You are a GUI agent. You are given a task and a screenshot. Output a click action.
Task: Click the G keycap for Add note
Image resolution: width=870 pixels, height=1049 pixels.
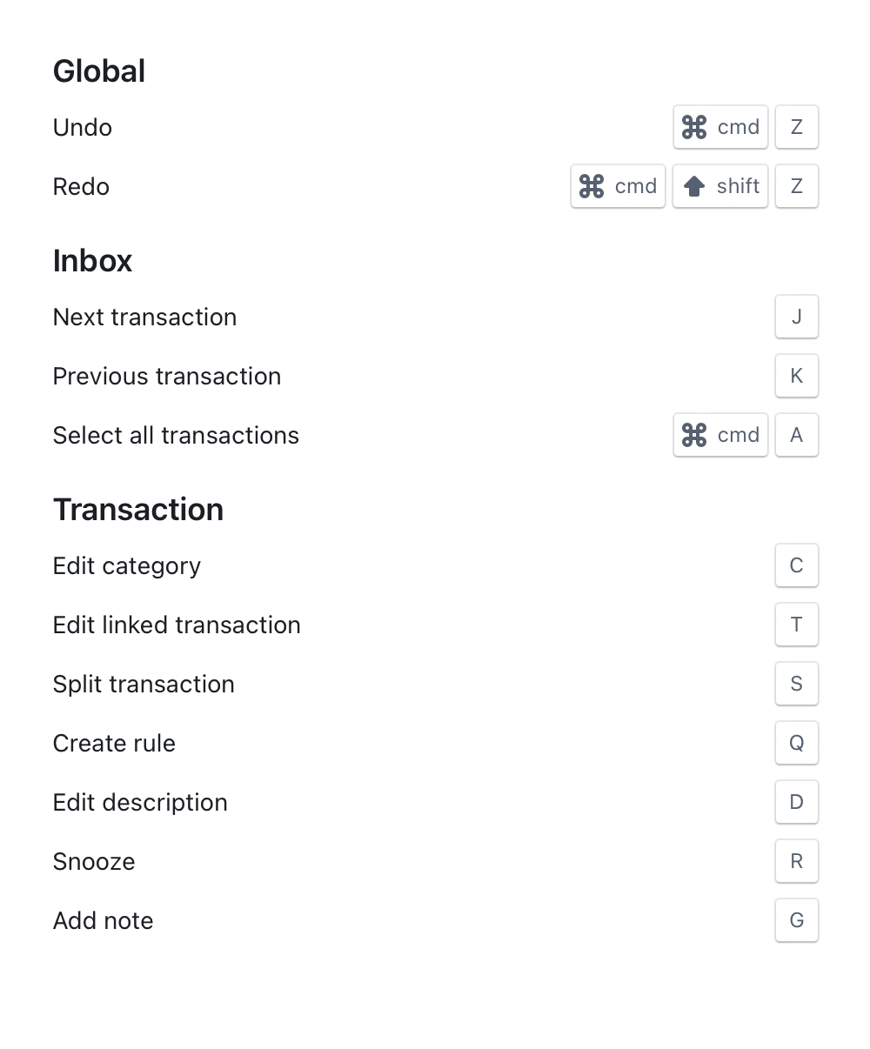click(x=796, y=920)
